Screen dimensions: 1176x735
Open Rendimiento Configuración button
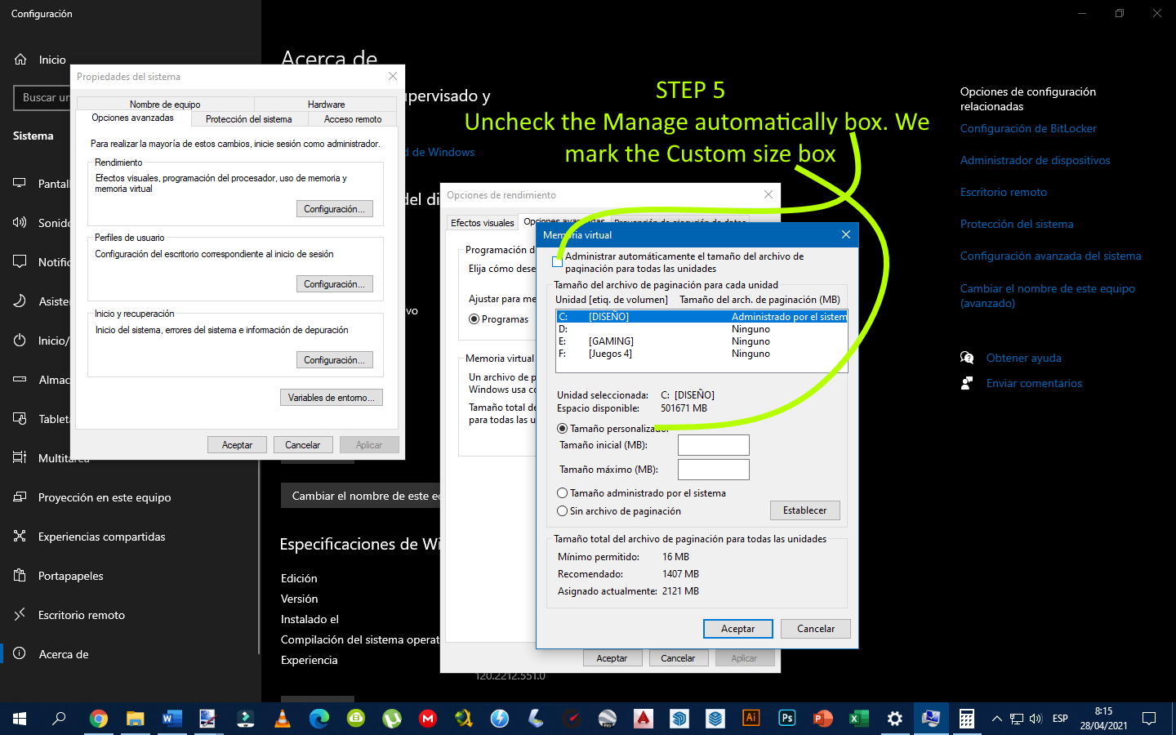click(334, 209)
